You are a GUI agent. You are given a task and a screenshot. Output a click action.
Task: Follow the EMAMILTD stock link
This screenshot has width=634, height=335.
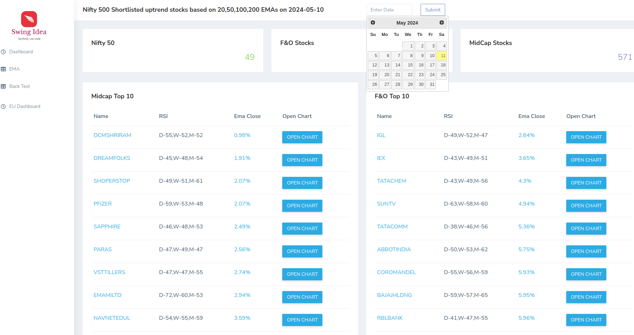pyautogui.click(x=108, y=295)
